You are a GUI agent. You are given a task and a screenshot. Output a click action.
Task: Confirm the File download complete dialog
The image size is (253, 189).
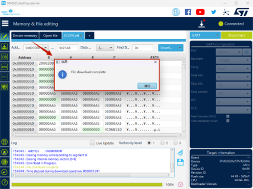point(147,86)
